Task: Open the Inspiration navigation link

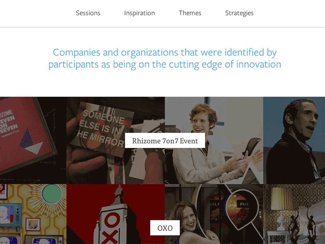Action: (139, 13)
